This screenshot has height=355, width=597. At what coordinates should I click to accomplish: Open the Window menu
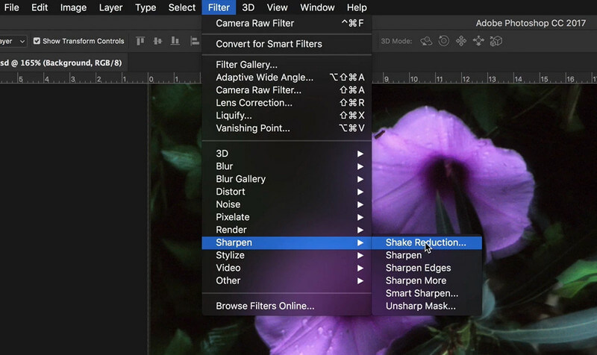317,7
